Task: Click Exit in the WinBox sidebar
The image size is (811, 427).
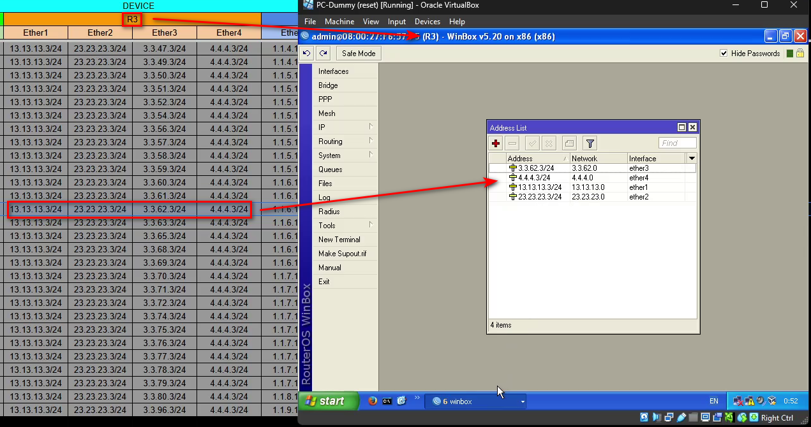Action: [346, 282]
